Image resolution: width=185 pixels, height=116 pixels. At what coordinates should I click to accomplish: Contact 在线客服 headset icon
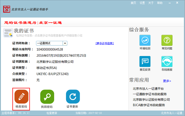point(167,61)
